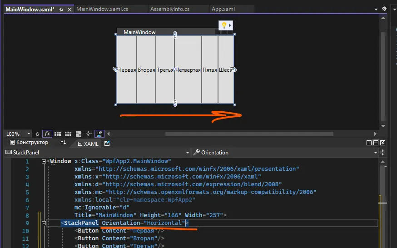Click Button Content Вторая on line 11
Screen dimensions: 397x248
pyautogui.click(x=119, y=238)
